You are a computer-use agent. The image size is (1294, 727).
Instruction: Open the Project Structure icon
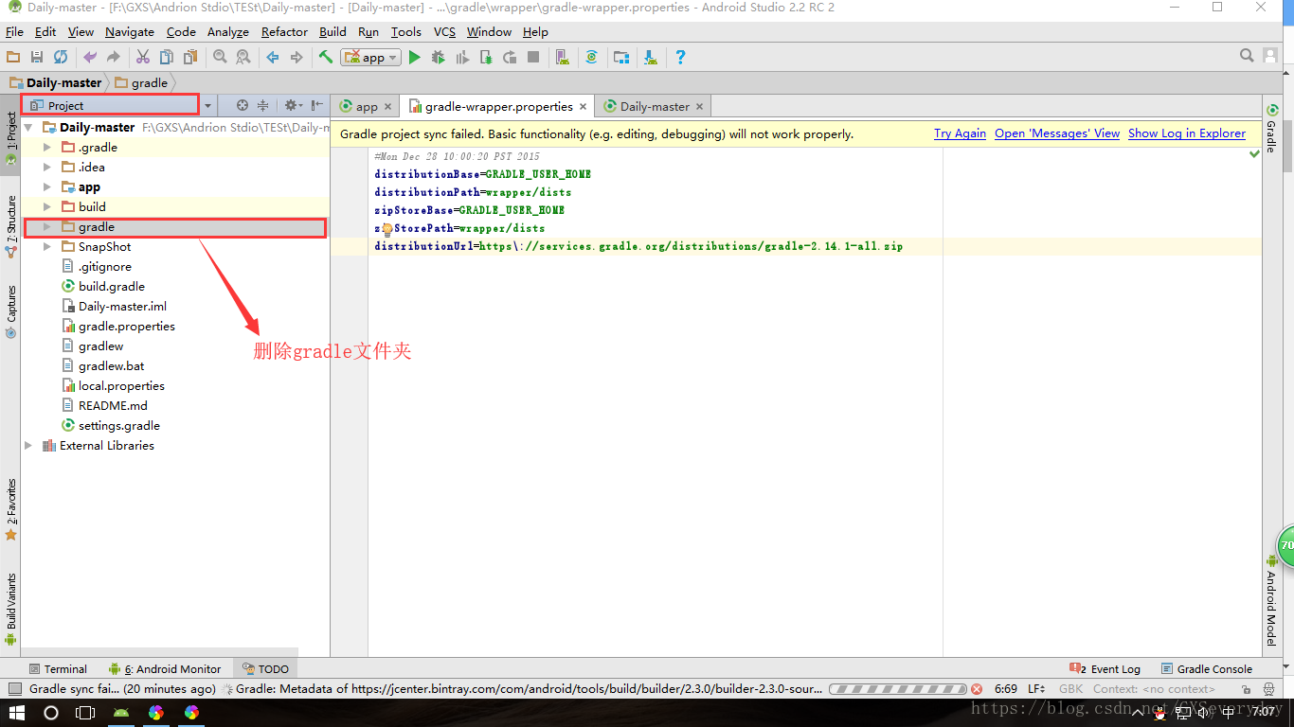click(621, 58)
